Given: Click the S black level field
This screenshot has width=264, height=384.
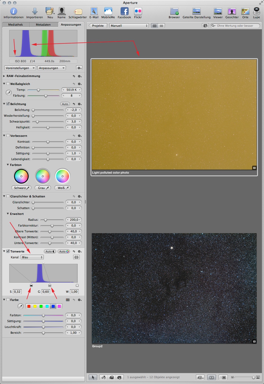Looking at the screenshot, I should [17, 292].
